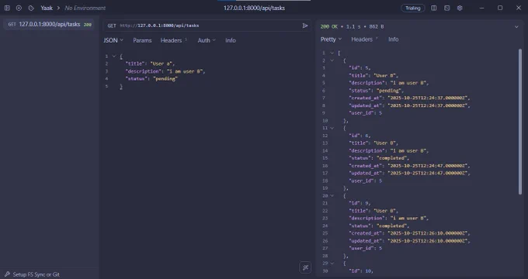The height and width of the screenshot is (279, 528).
Task: Click updated_at value 2025-10-25T12:24:47 on line 17
Action: [x=427, y=173]
